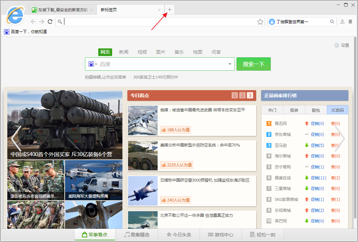Open 促销(11) for 国美在线
358x242 pixels.
point(319,178)
